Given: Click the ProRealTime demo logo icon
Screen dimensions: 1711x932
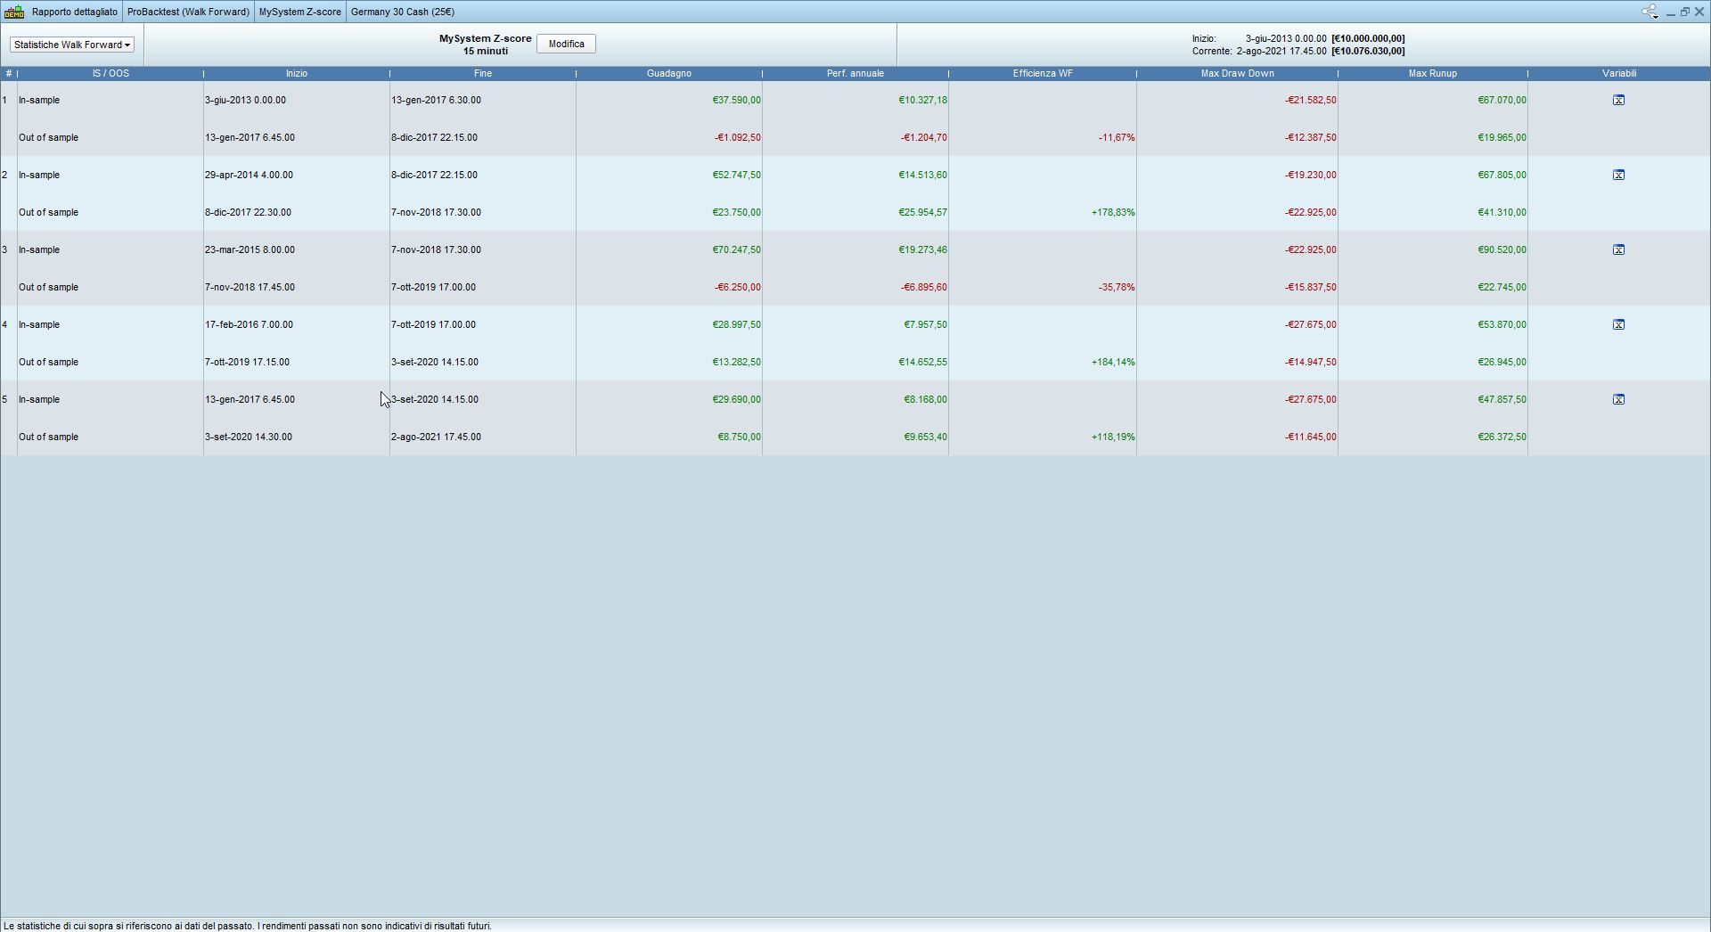Looking at the screenshot, I should (14, 12).
